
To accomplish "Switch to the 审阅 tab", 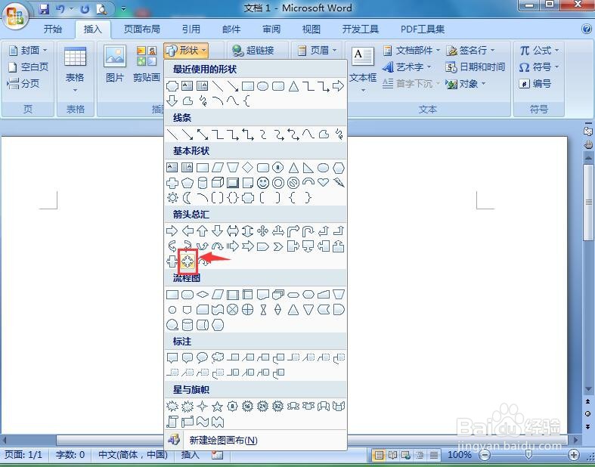I will tap(271, 29).
